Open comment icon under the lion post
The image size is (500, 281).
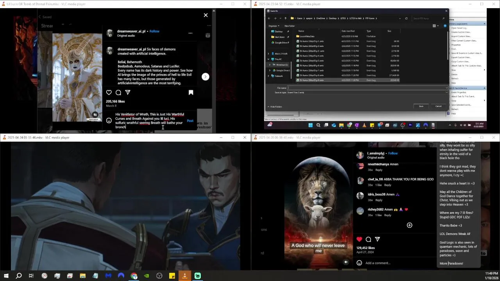[x=368, y=239]
